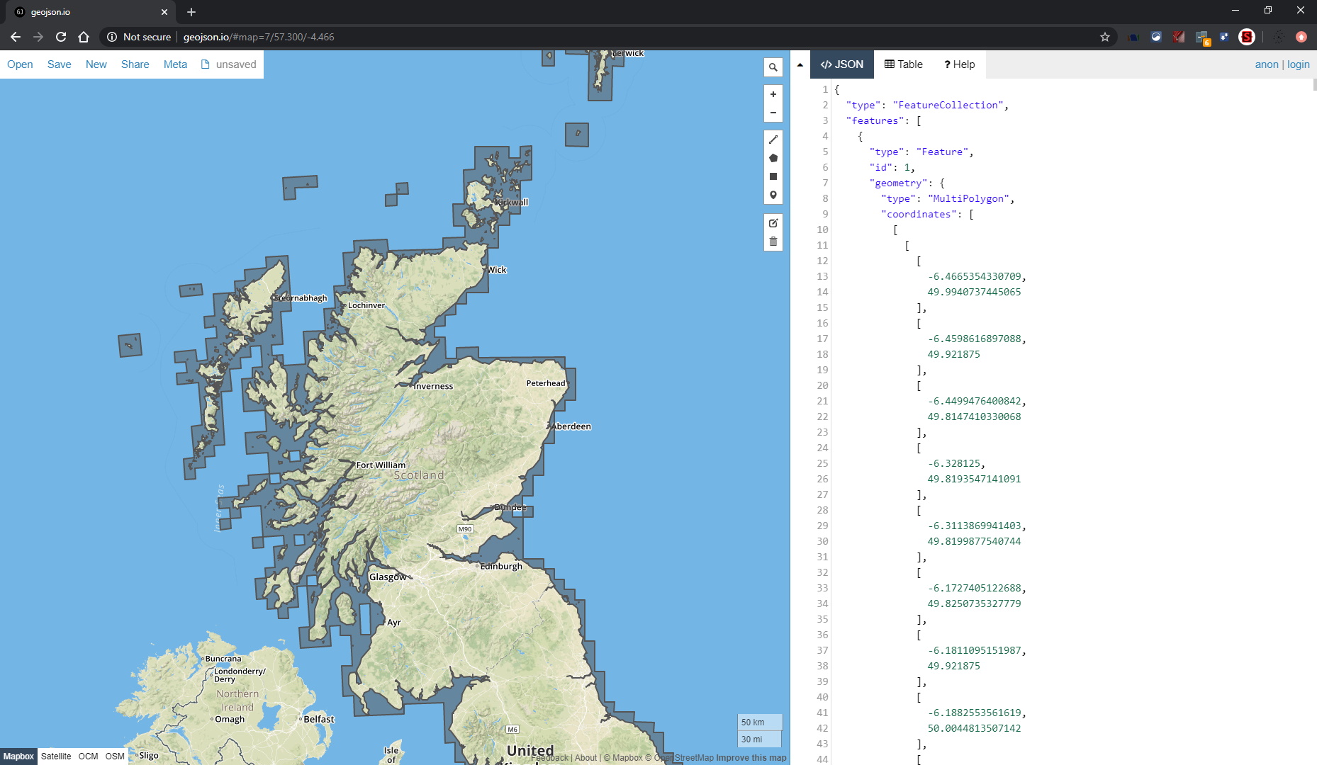The image size is (1317, 765).
Task: Click the login link
Action: coord(1299,64)
